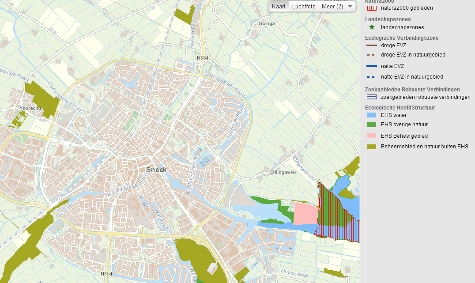Click the natte EVZ in natuurgebied dashed symbol
The height and width of the screenshot is (283, 475).
coord(371,76)
